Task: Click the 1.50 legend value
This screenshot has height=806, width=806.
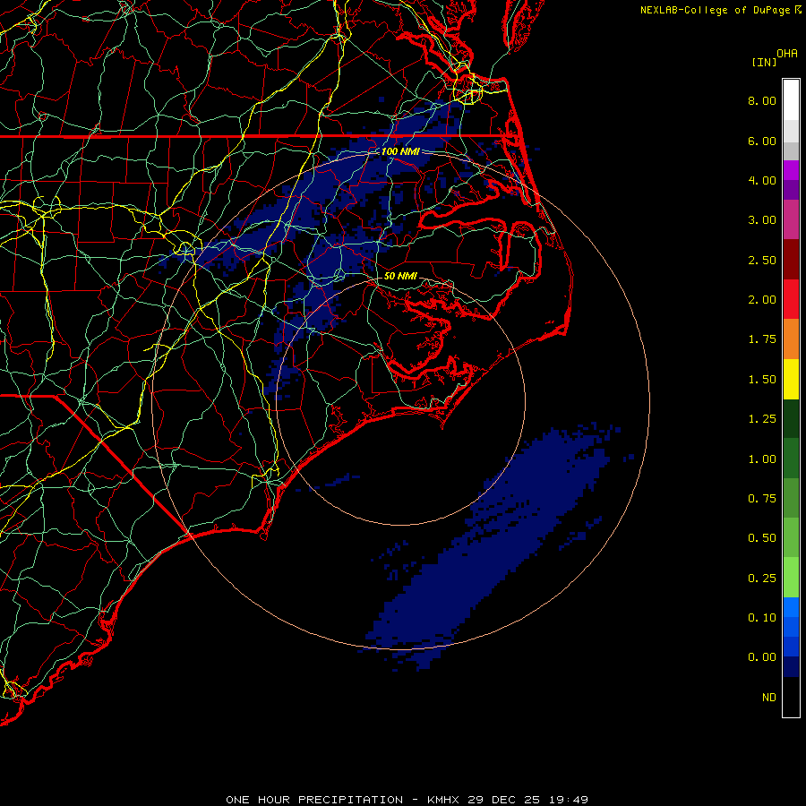Action: click(762, 380)
